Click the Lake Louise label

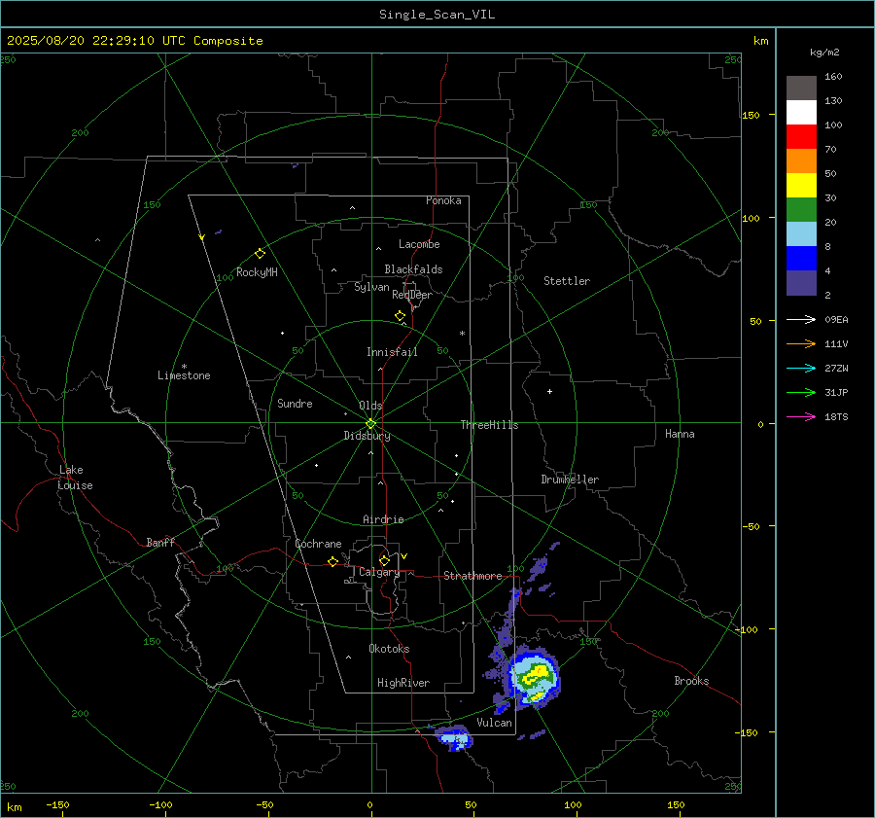point(75,478)
